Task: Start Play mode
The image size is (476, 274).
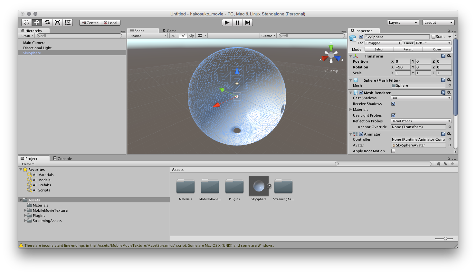Action: (x=227, y=22)
